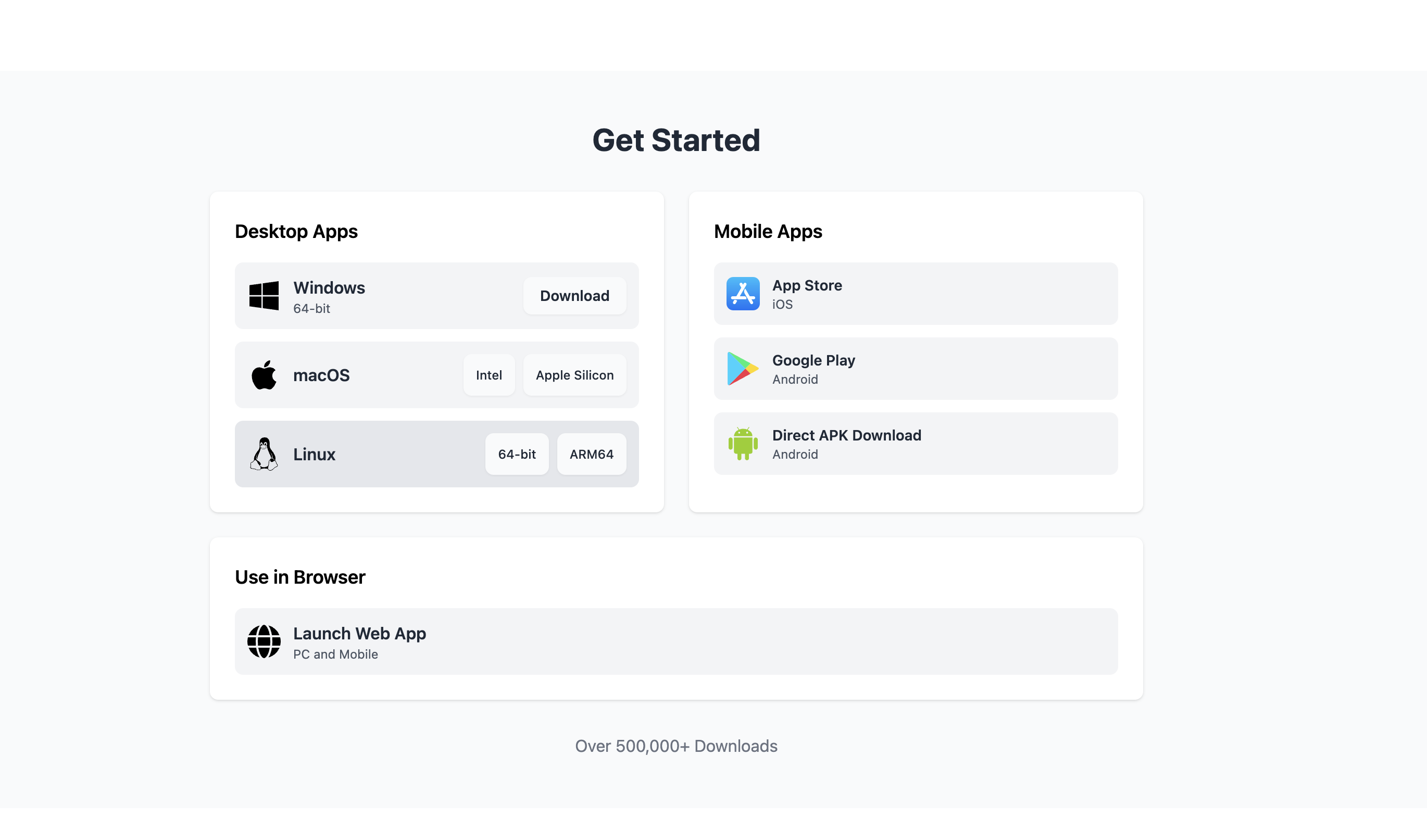Click the App Store icon

[743, 293]
